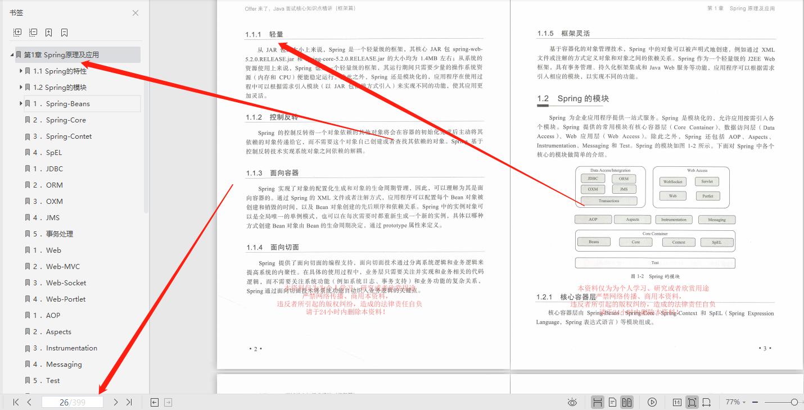Click the 1.1.3 面向容器 heading
Screen dimensions: 804x410
tap(273, 173)
